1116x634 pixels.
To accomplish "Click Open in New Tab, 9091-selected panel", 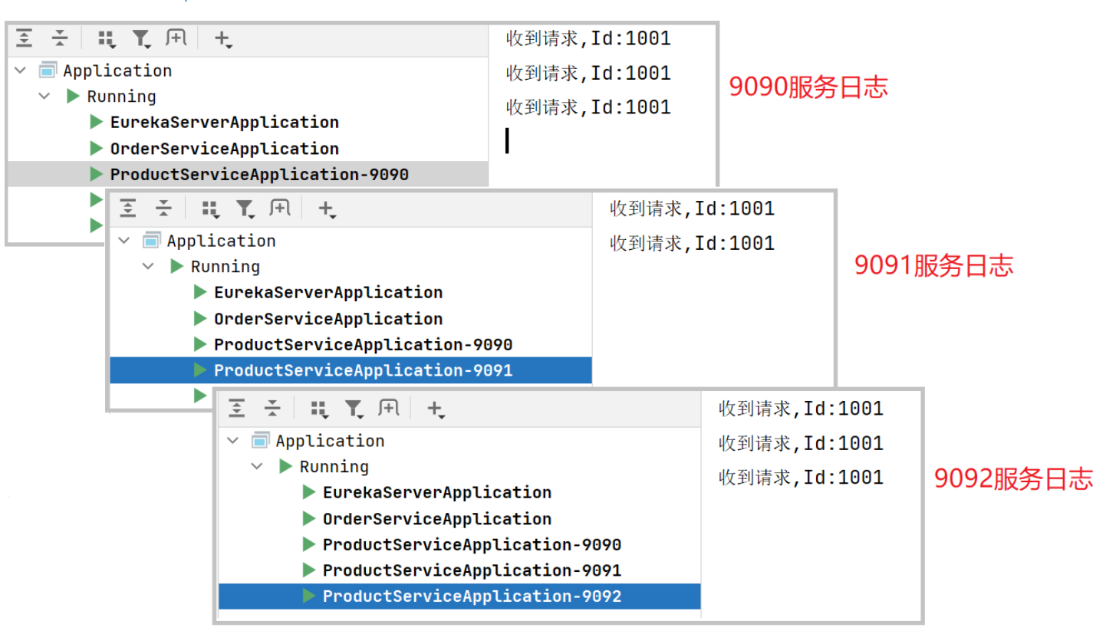I will pyautogui.click(x=279, y=208).
